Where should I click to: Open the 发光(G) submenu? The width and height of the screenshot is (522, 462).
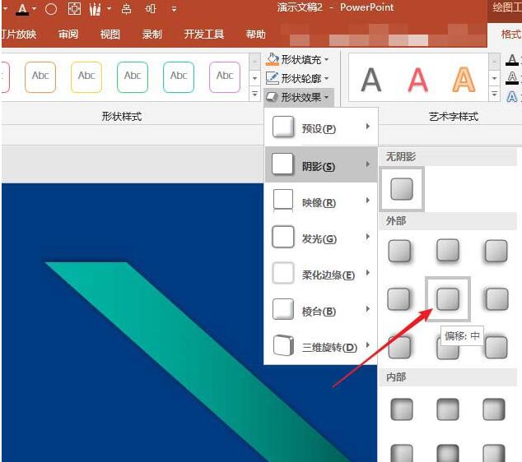click(321, 237)
